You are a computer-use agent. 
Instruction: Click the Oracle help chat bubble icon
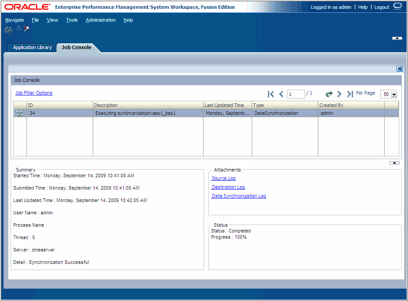click(397, 6)
